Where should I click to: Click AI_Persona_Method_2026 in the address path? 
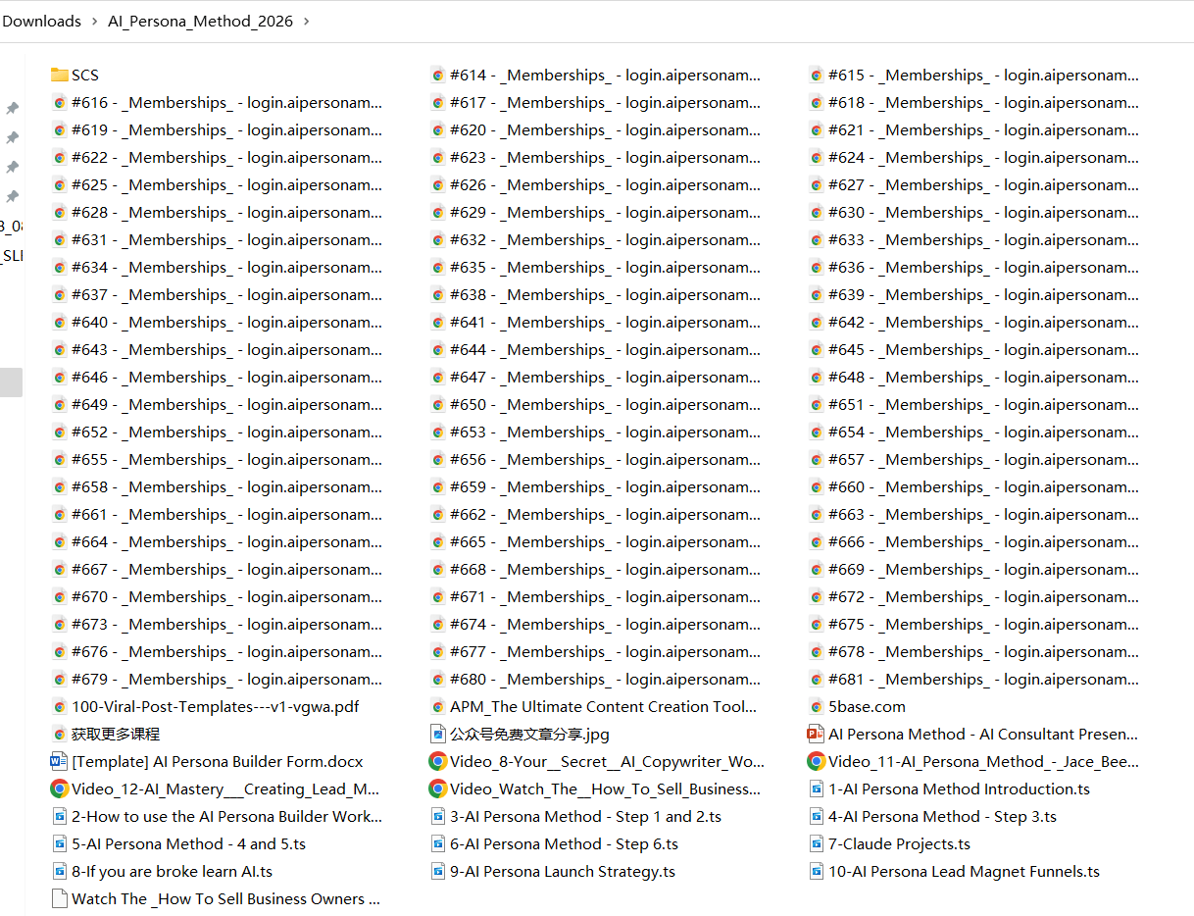pos(200,21)
